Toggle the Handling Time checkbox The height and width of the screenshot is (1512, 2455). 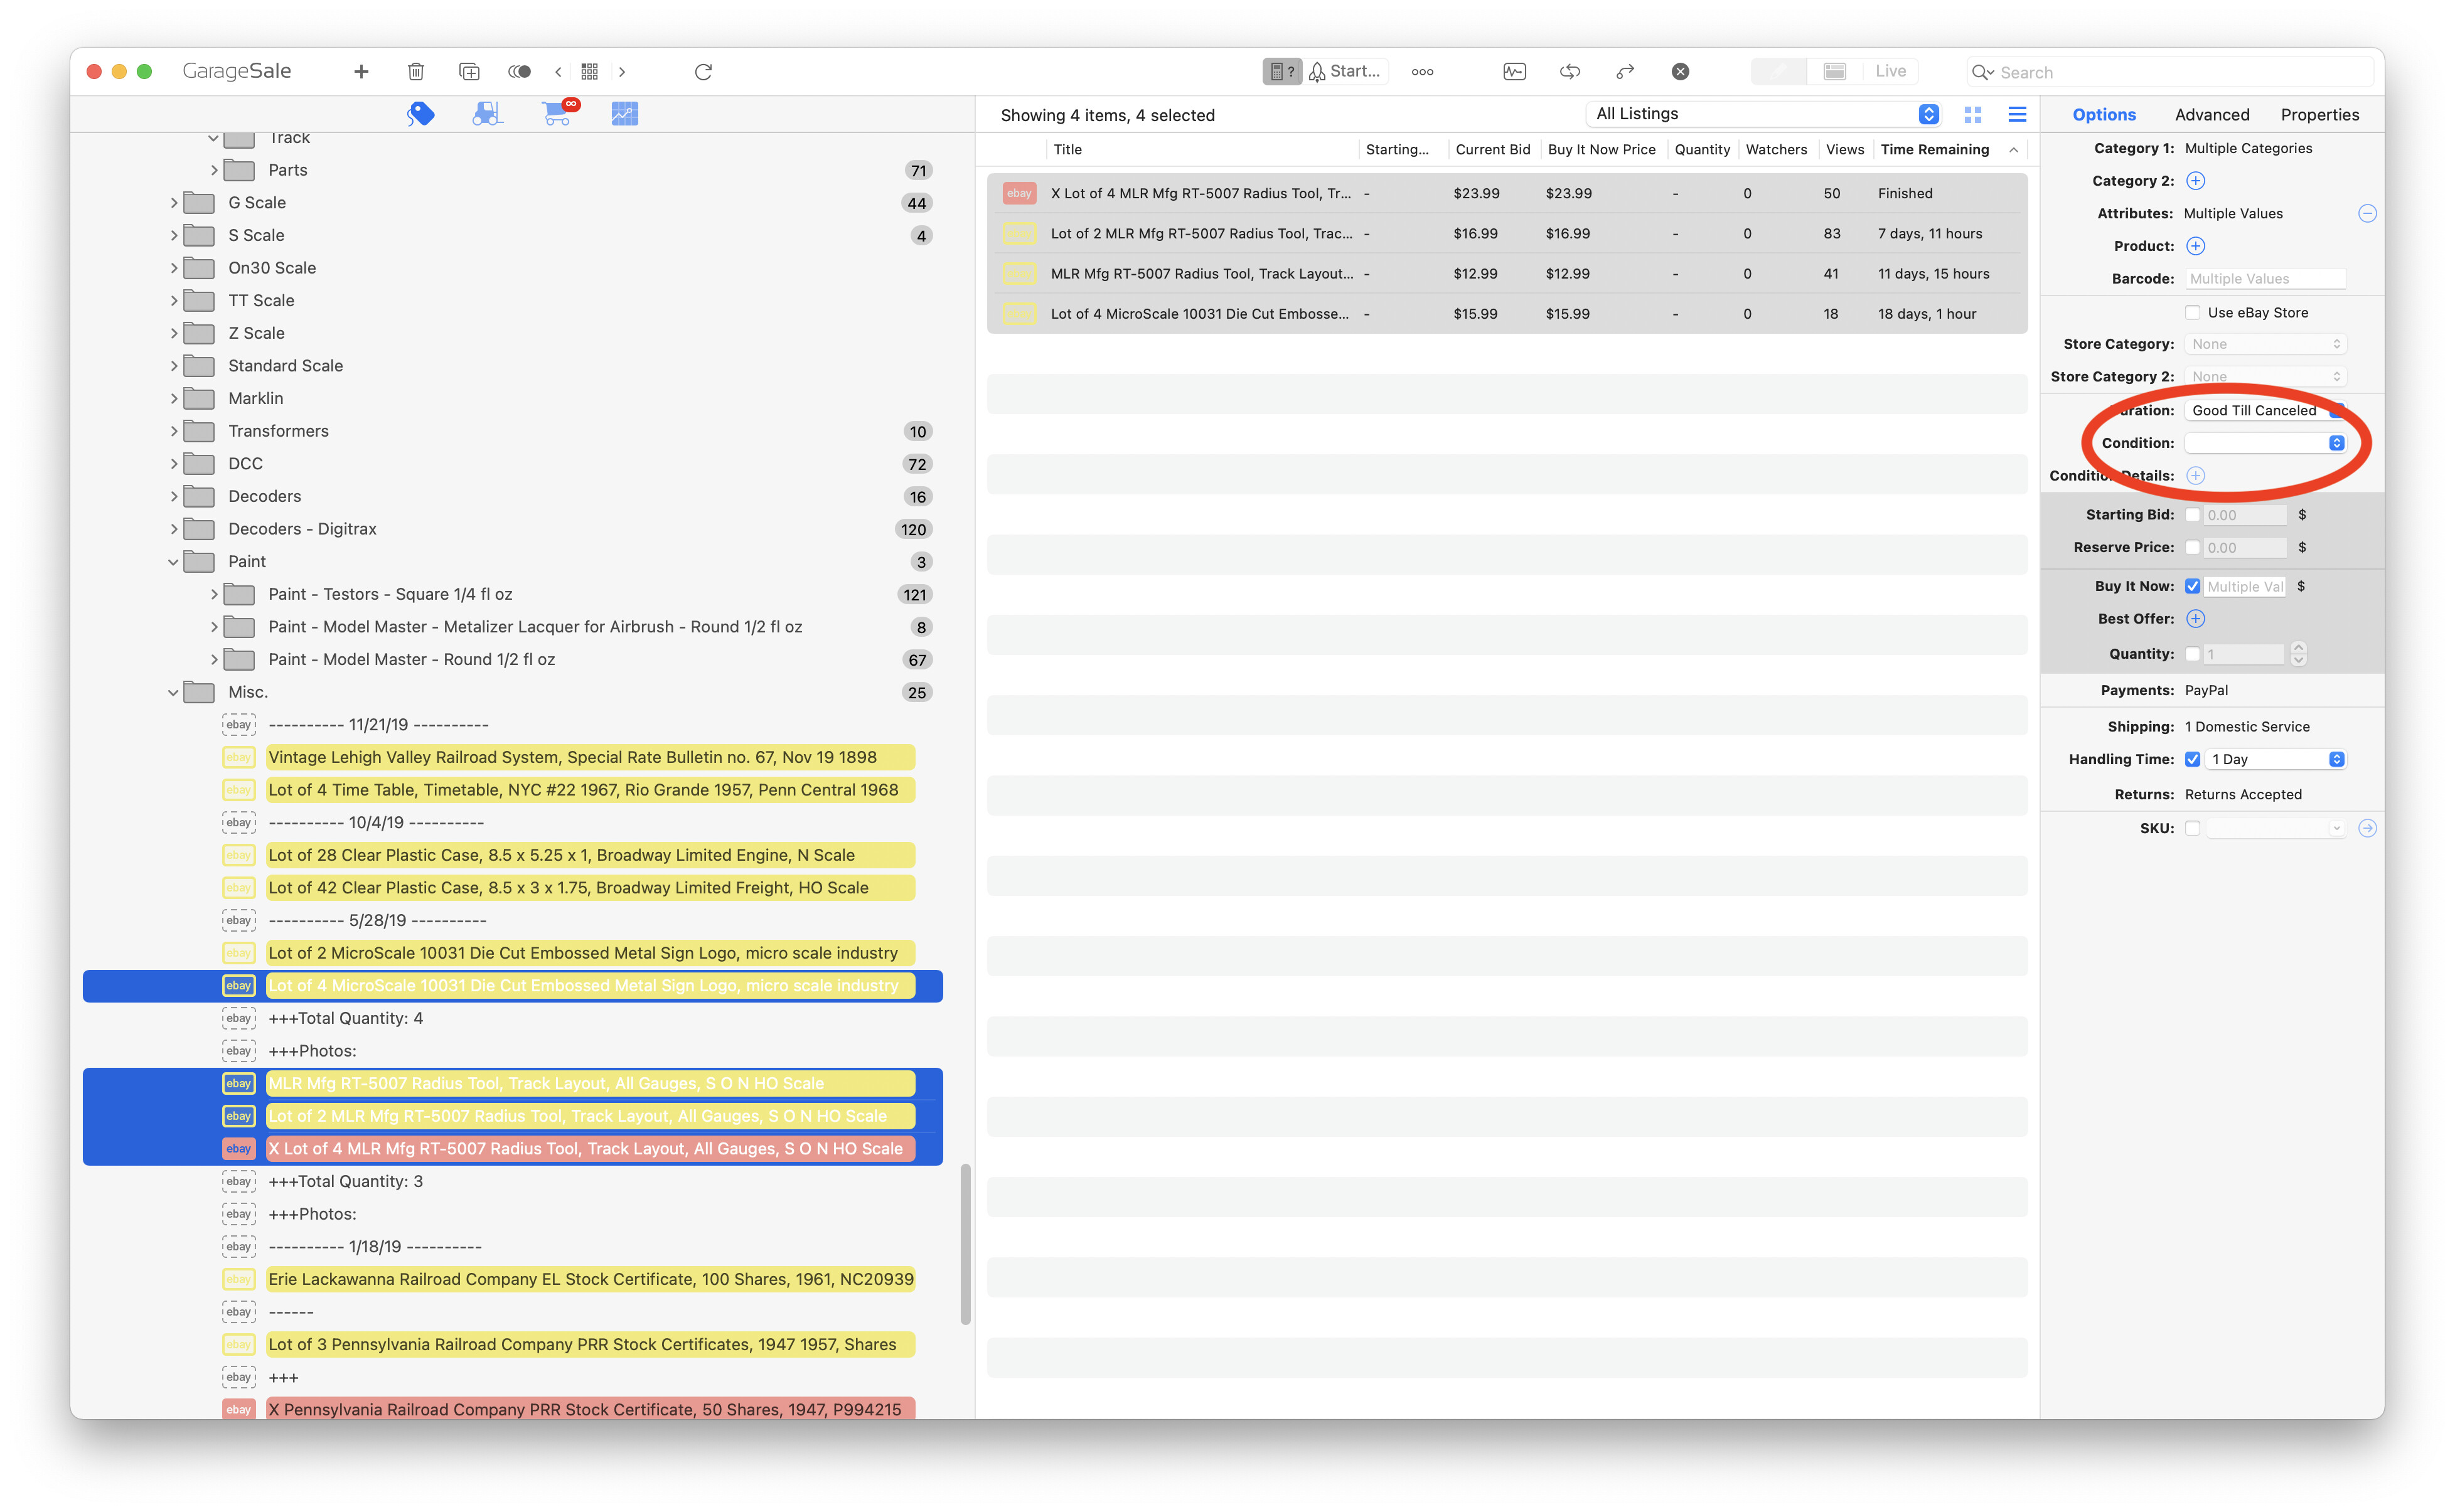[2192, 759]
